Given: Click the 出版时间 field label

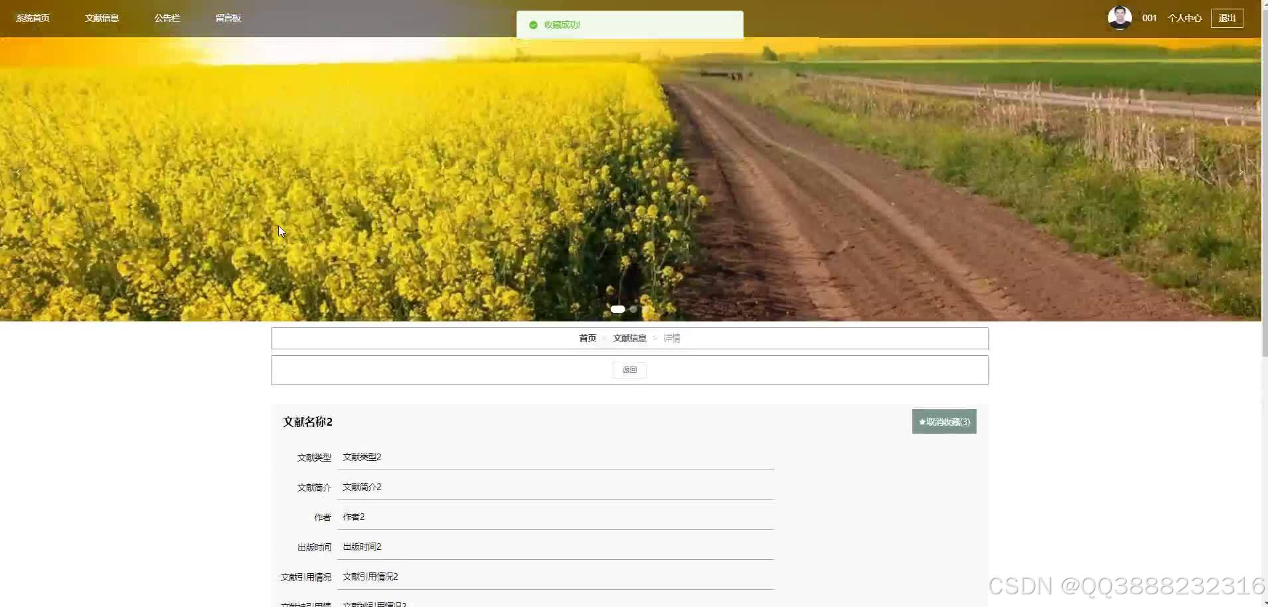Looking at the screenshot, I should (314, 547).
